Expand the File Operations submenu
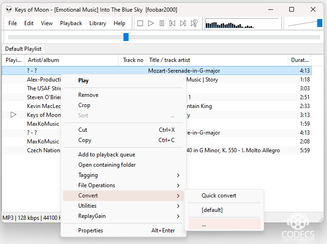This screenshot has width=327, height=244. [123, 185]
